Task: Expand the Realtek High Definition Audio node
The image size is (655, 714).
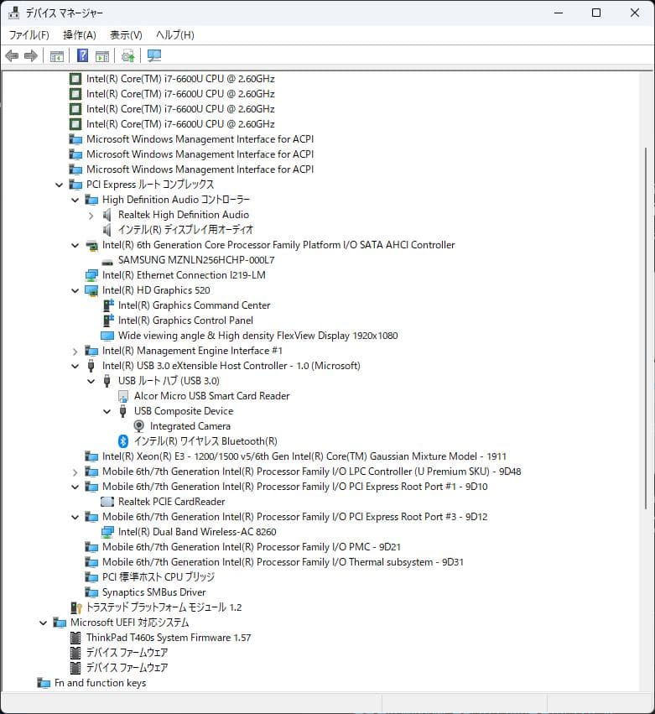Action: pos(91,215)
